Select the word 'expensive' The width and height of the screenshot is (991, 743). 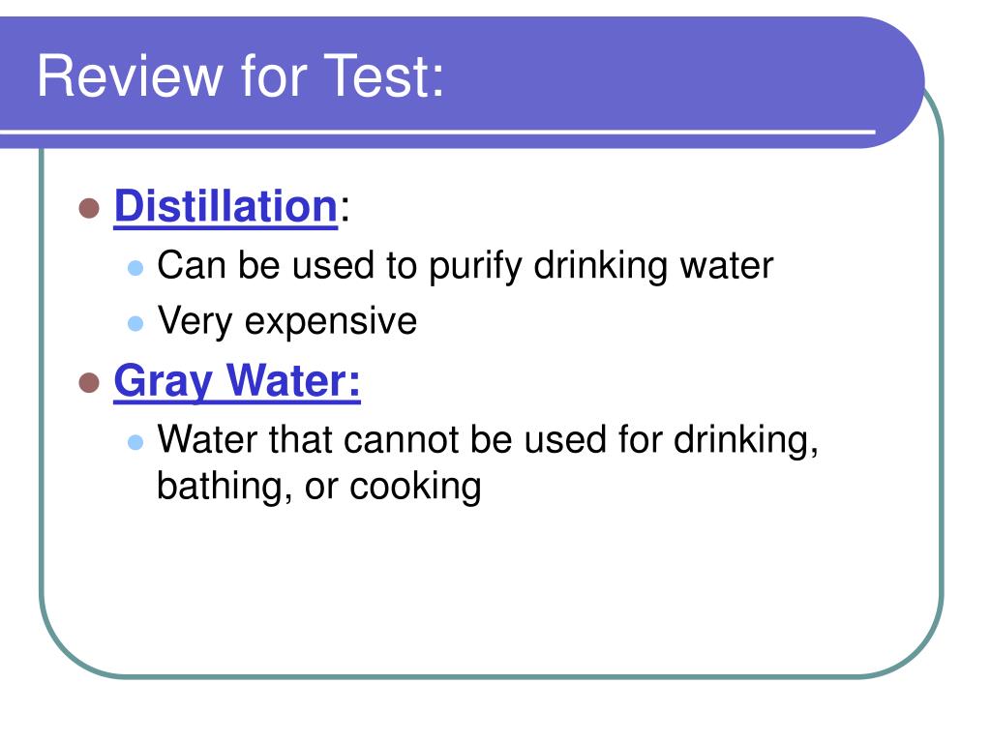tap(331, 322)
